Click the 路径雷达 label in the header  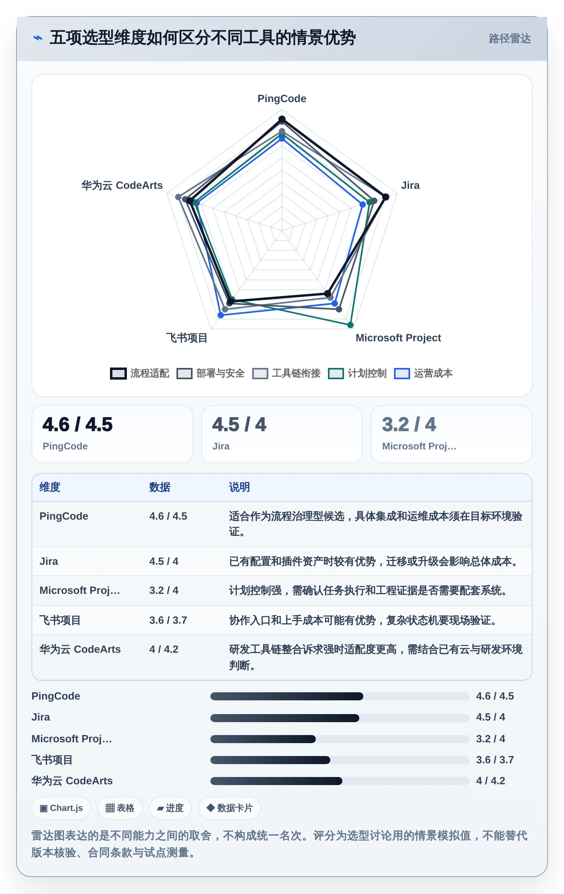tap(510, 39)
